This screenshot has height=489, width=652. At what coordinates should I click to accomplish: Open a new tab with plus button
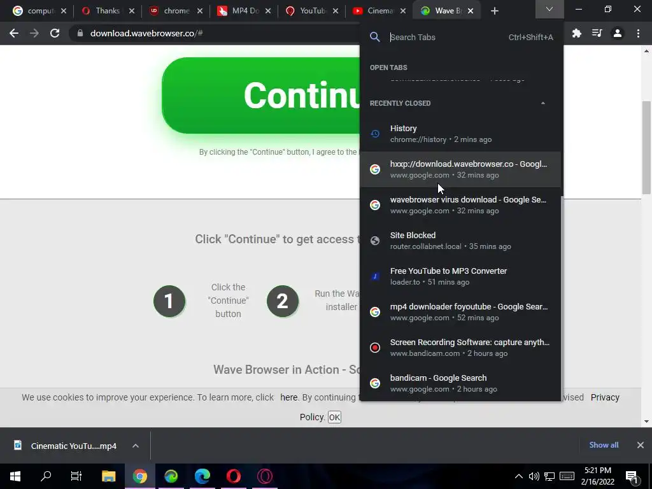click(x=494, y=11)
